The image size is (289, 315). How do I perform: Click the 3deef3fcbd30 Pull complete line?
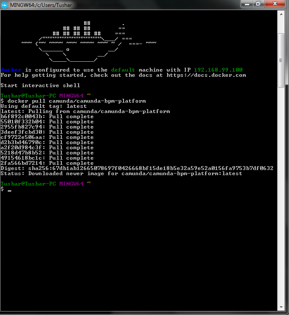(x=47, y=132)
